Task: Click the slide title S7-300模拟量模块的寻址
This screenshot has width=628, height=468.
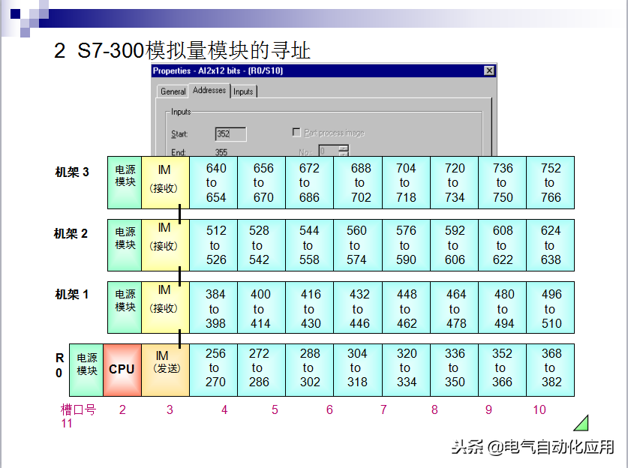Action: coord(194,51)
